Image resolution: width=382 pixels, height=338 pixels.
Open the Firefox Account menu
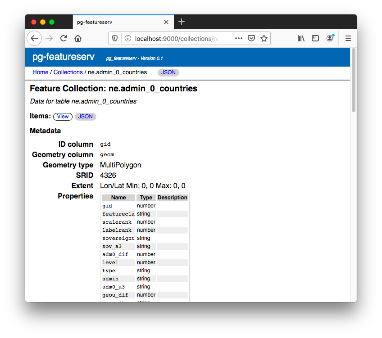329,38
